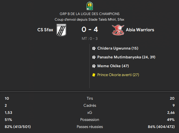The height and width of the screenshot is (133, 179).
Task: Click the goal ball icon beside Meme Okike
Action: click(x=94, y=66)
